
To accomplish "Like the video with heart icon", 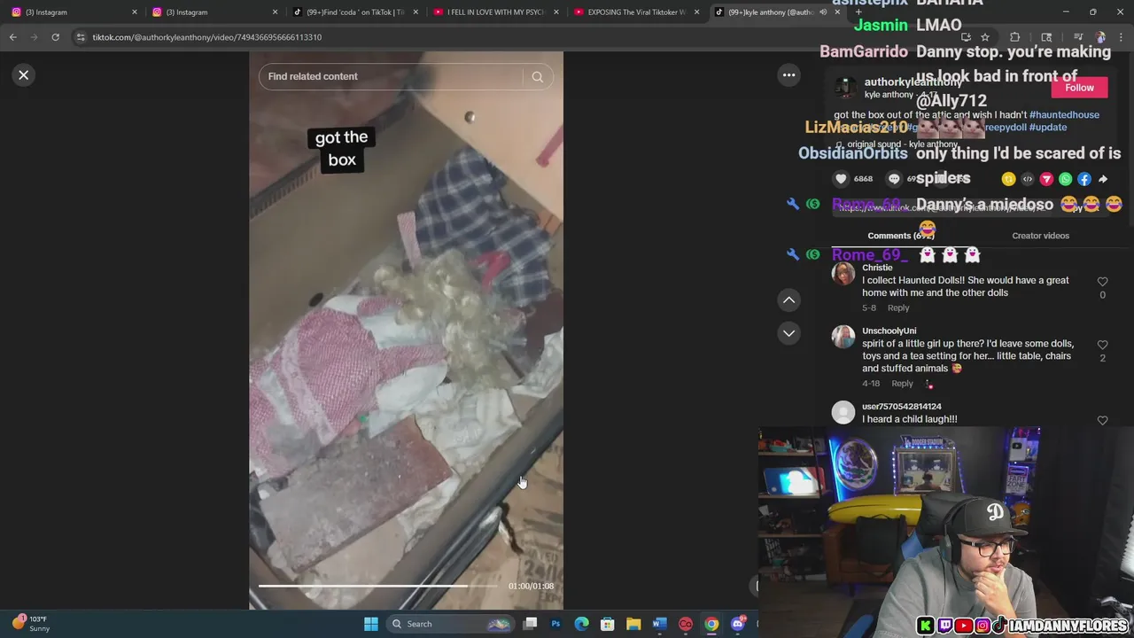I will tap(841, 179).
